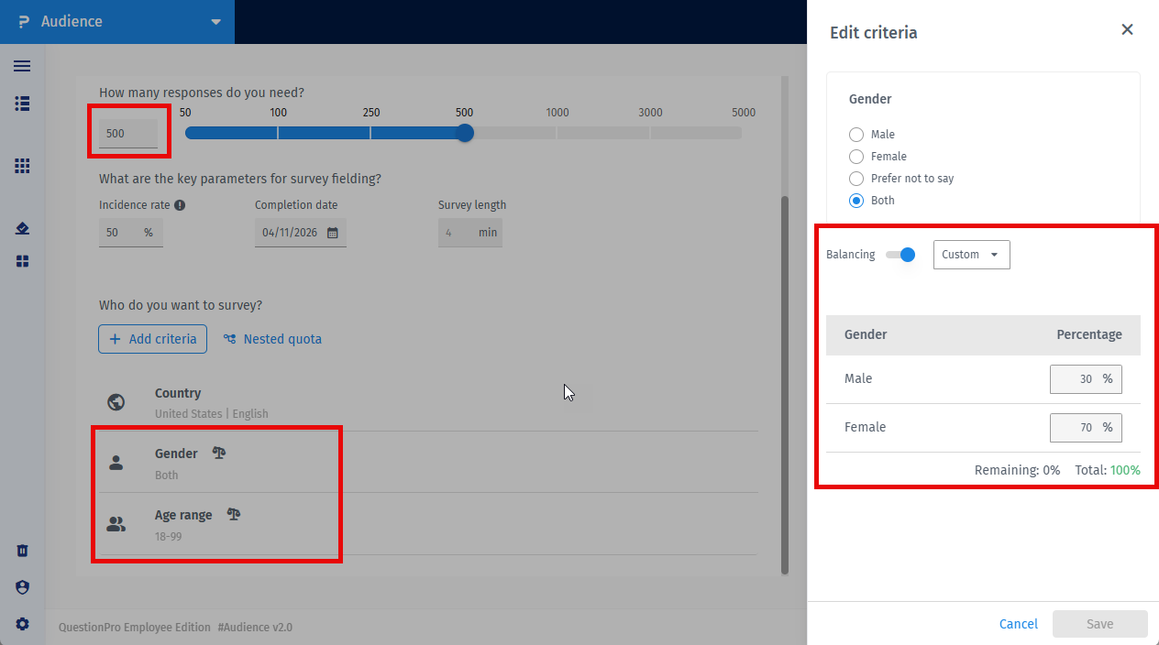
Task: Click the number of responses input field
Action: pos(128,133)
